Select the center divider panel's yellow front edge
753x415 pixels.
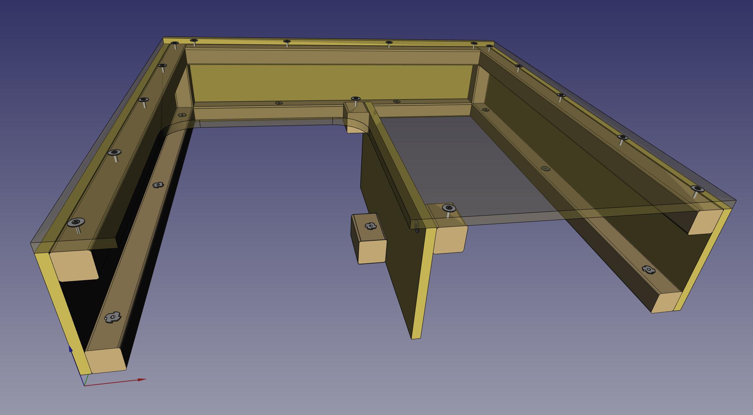(423, 283)
